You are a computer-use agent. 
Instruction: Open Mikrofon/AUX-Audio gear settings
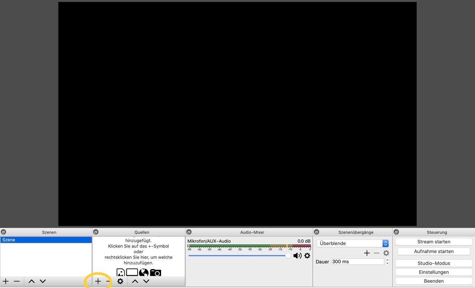(x=307, y=256)
